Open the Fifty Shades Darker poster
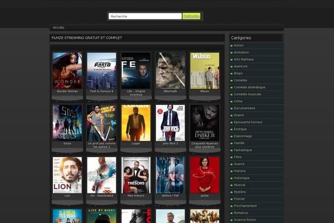Viewport: 334px width, 223px height. 204,123
